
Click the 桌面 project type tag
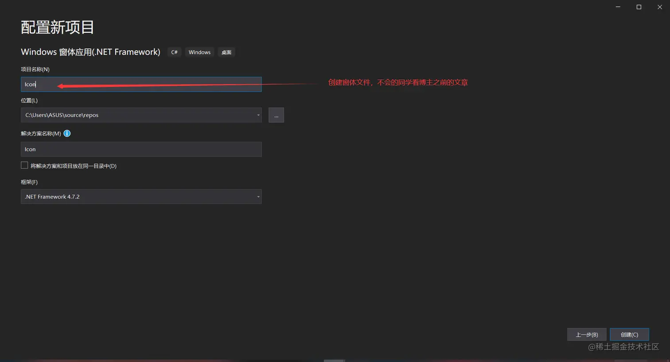[226, 52]
